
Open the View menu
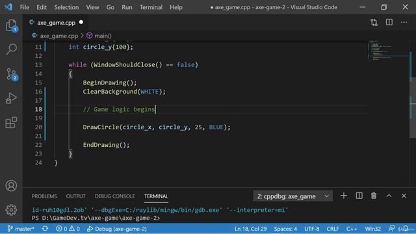[x=92, y=7]
